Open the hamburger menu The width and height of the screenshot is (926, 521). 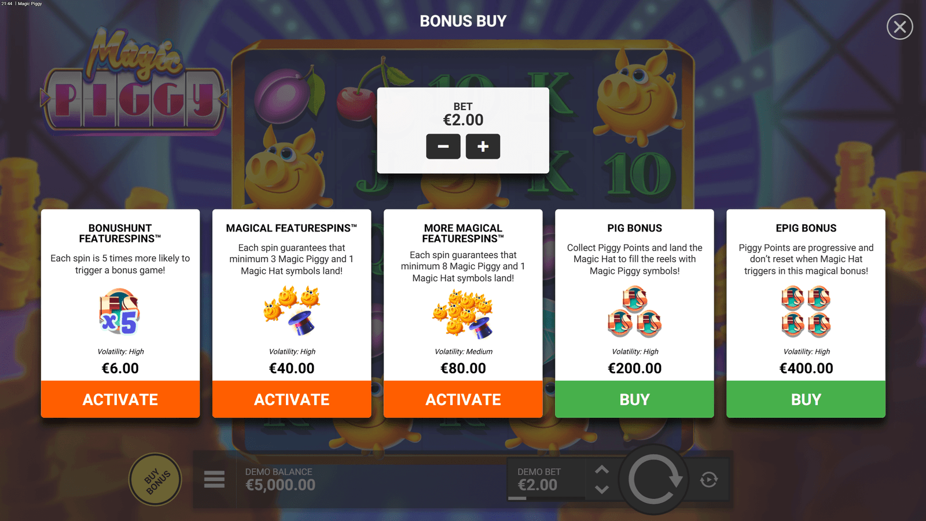click(214, 479)
